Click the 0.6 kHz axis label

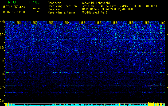click(x=2, y=101)
